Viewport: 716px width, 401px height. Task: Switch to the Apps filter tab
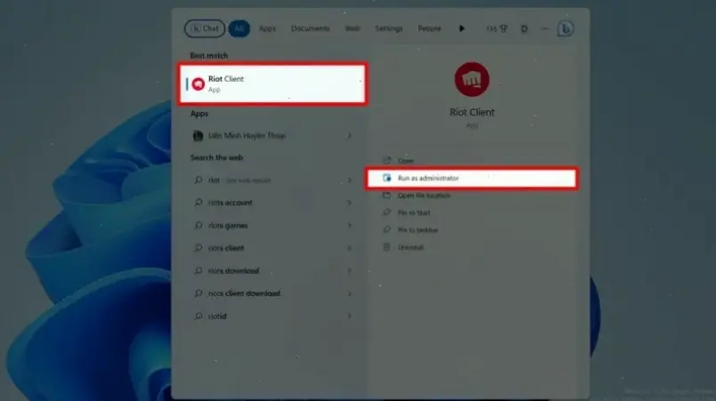267,28
